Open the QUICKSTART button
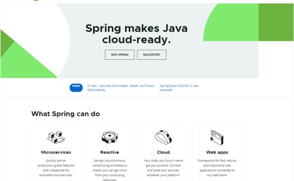 (x=152, y=55)
